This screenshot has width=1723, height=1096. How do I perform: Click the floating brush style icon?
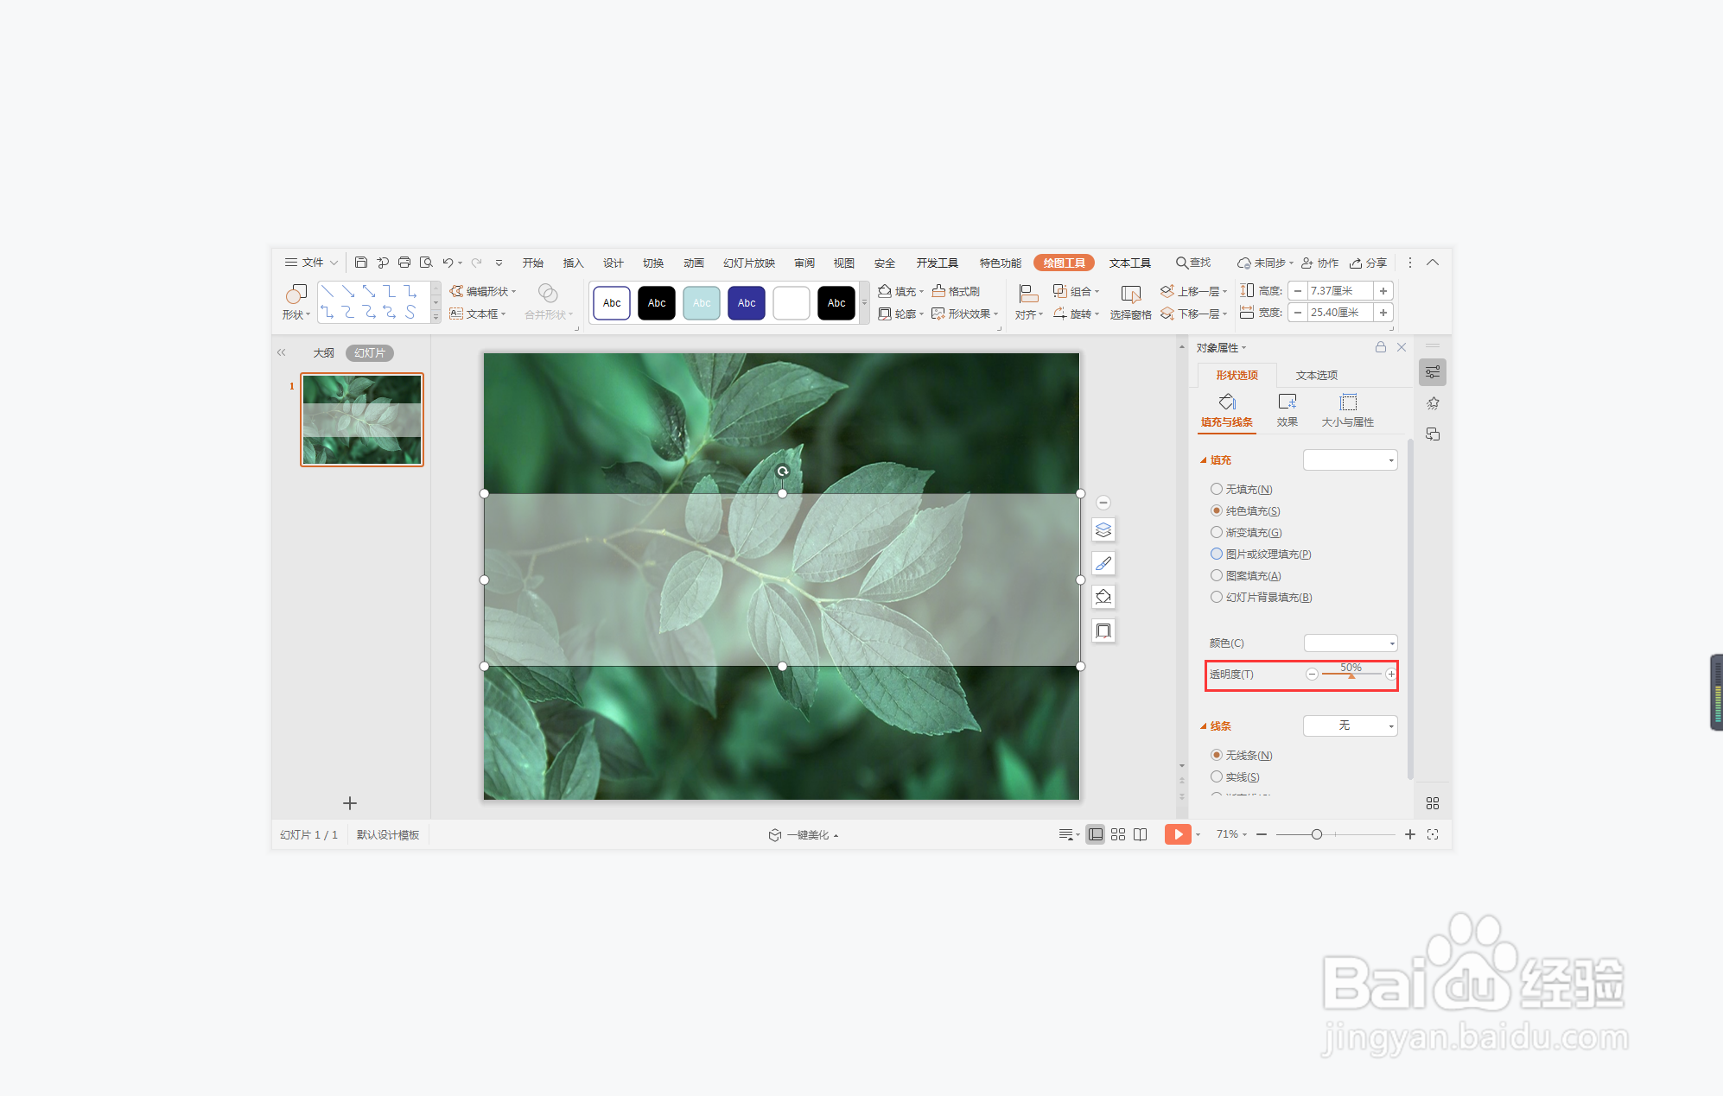1103,563
